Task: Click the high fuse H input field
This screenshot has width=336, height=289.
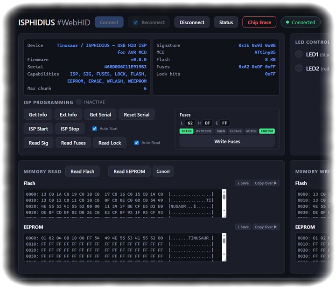Action: click(x=207, y=123)
